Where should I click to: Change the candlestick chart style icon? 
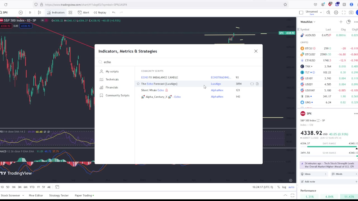39,13
